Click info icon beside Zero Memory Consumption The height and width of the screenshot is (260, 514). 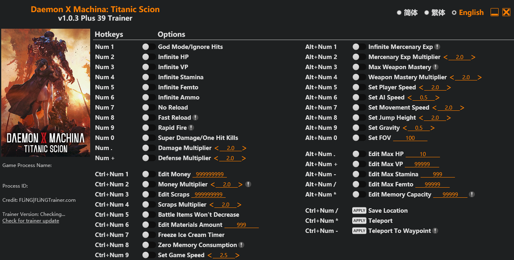[x=241, y=245]
